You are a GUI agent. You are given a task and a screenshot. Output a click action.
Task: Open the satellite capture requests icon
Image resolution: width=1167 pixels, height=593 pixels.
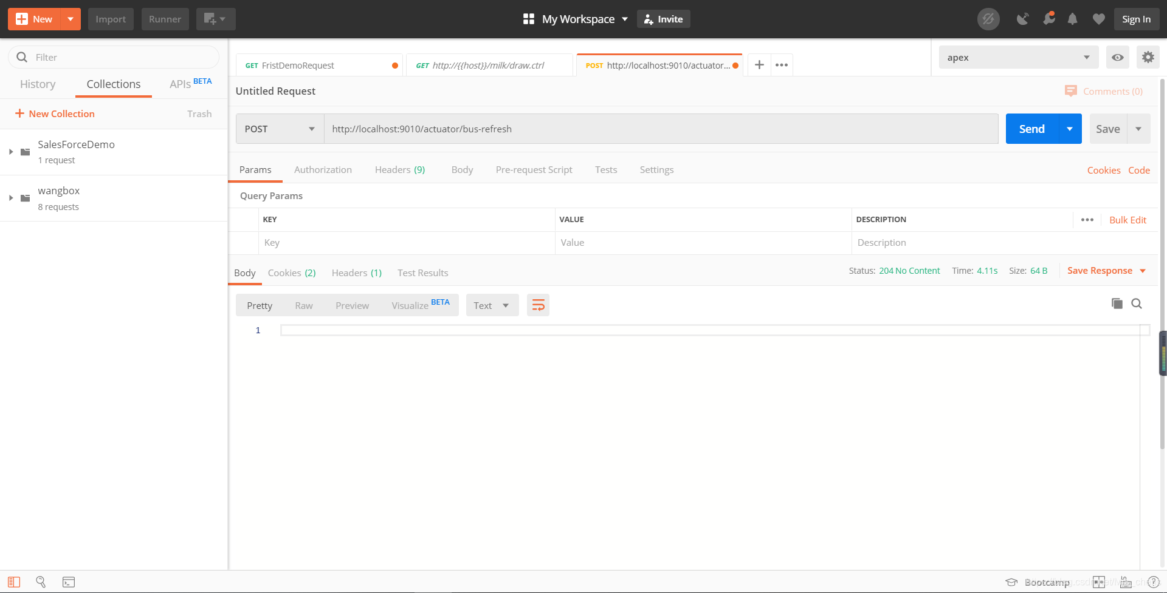tap(1023, 19)
